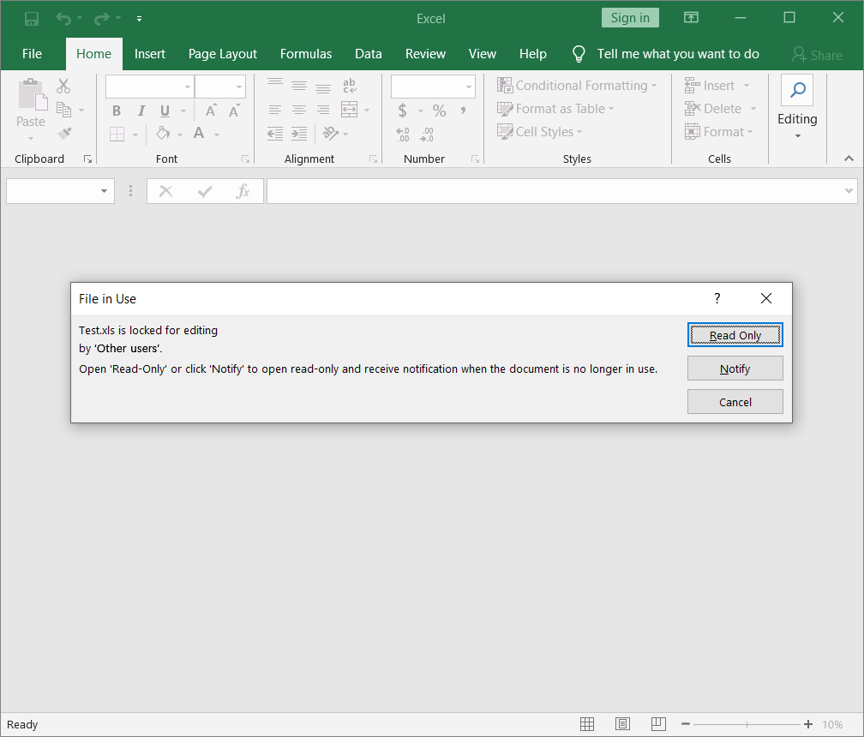The image size is (864, 737).
Task: Expand the Name Box dropdown
Action: (105, 191)
